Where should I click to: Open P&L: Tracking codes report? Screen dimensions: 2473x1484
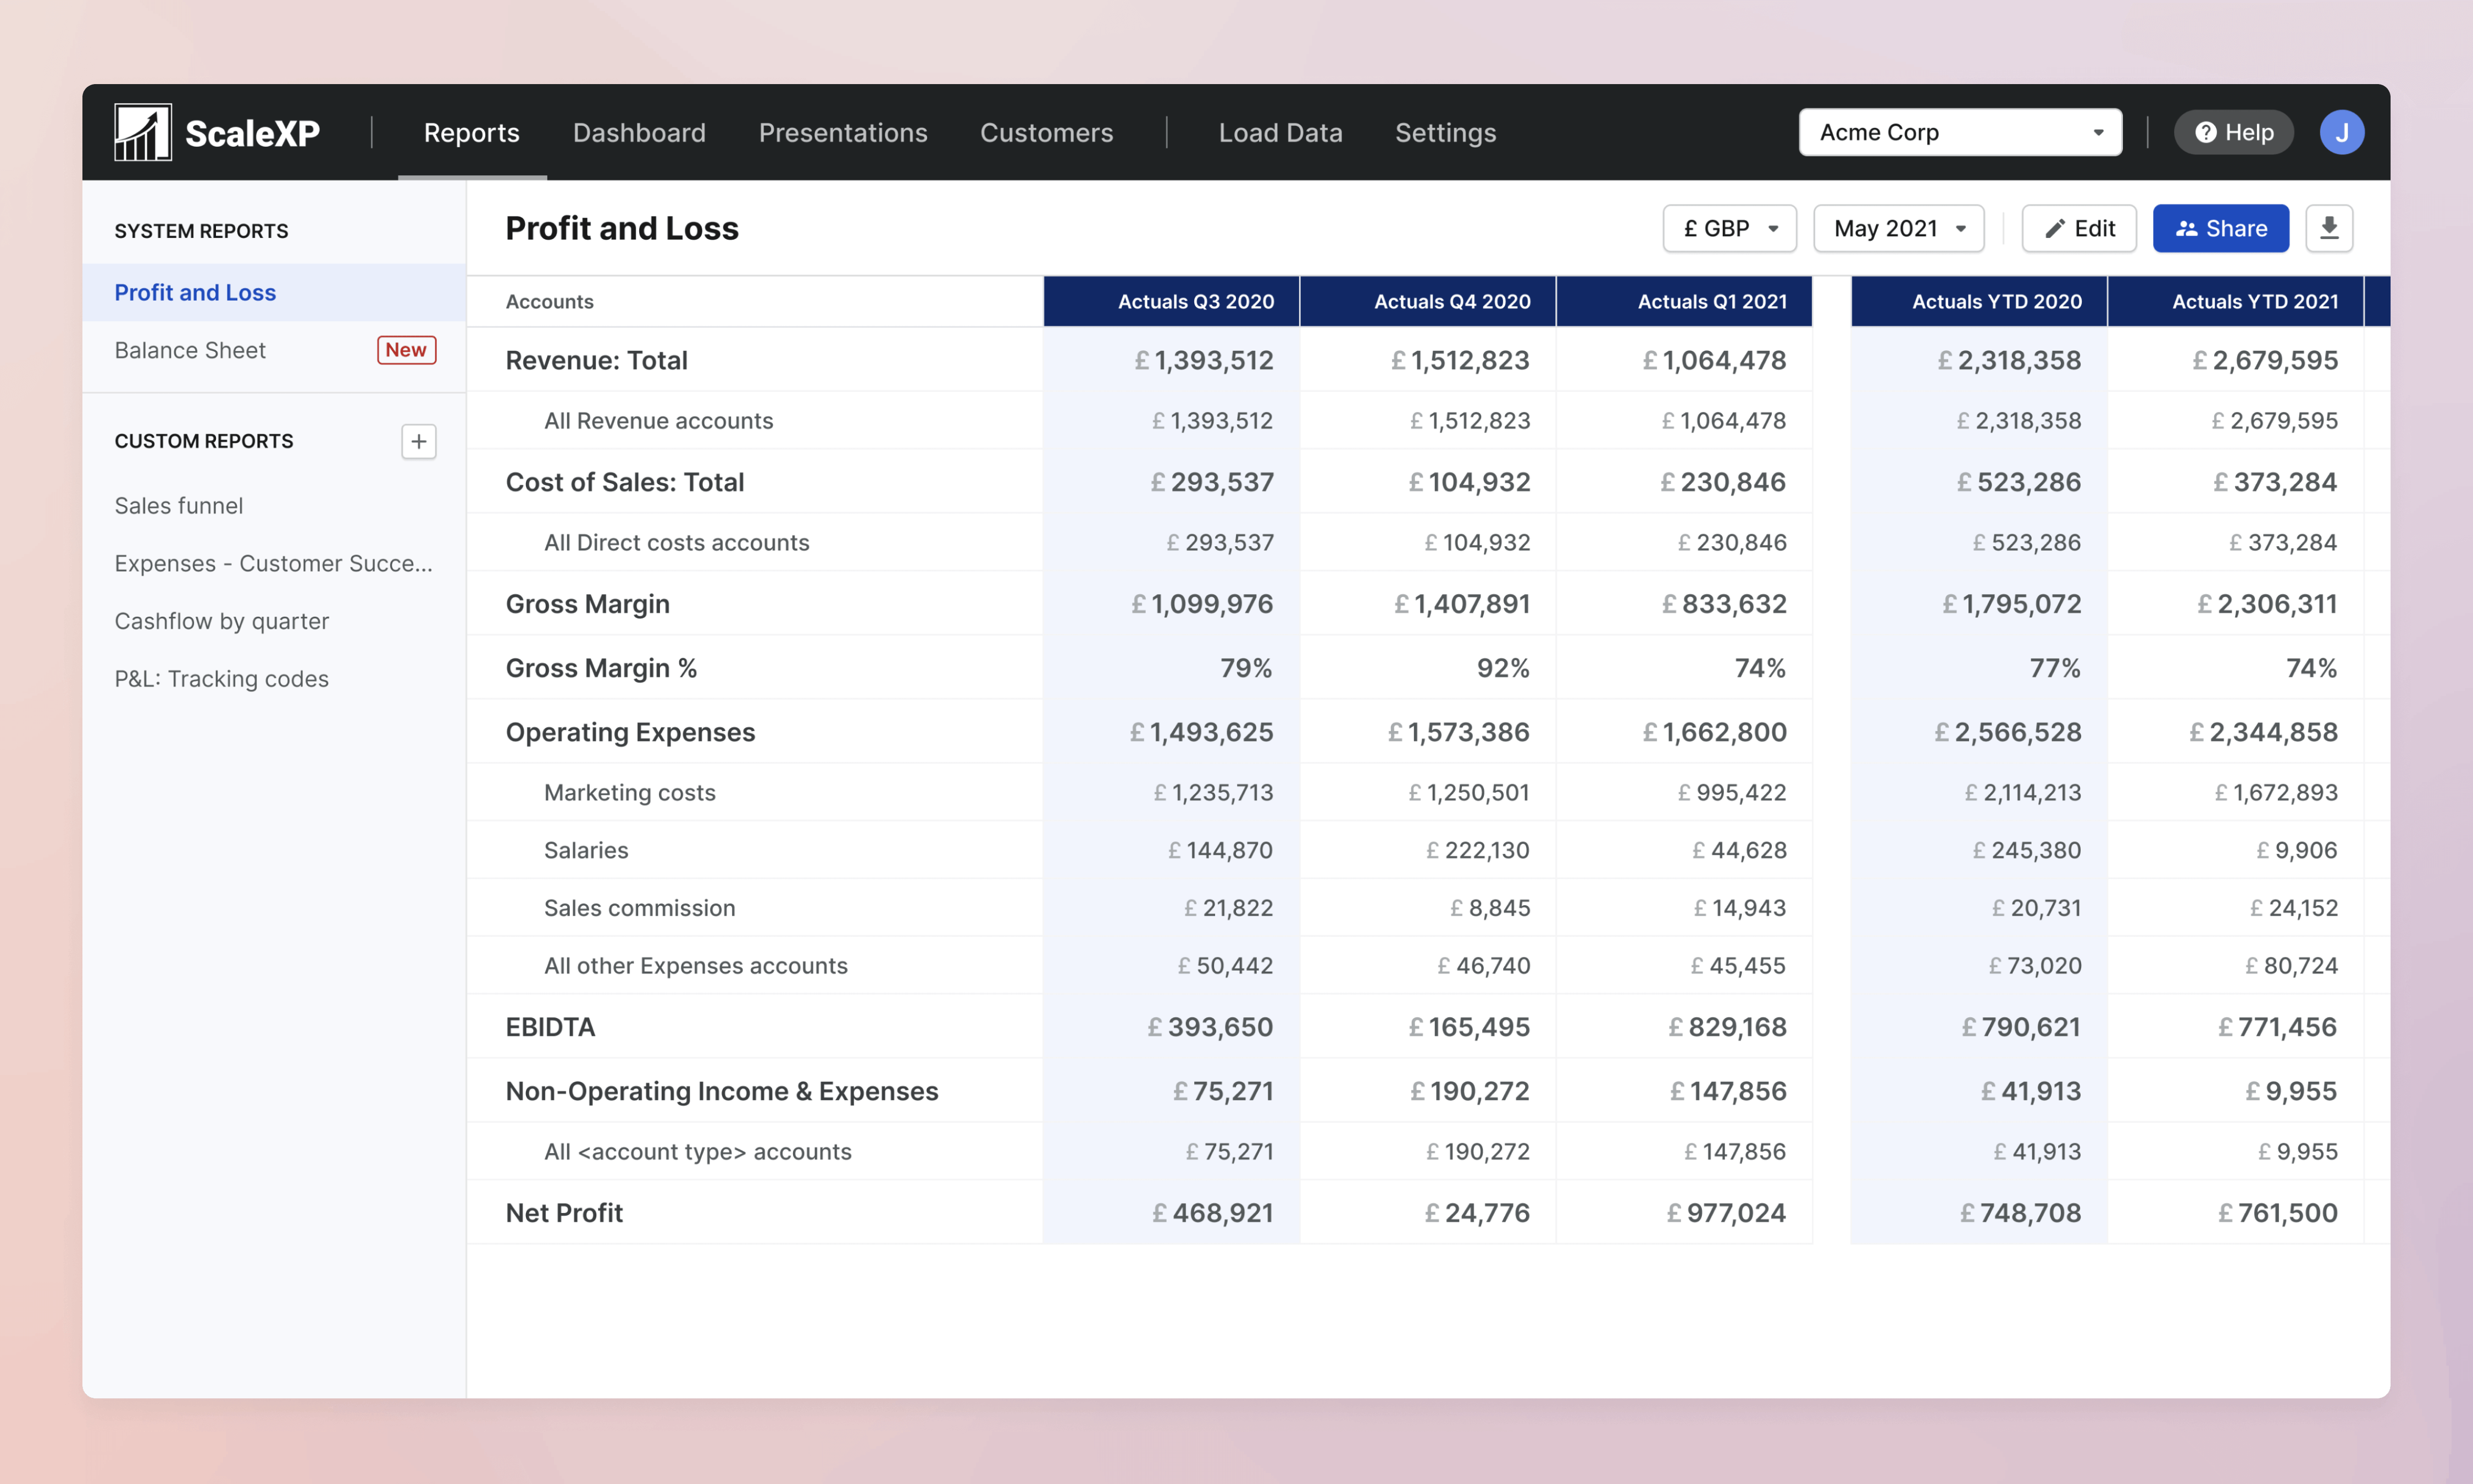[x=221, y=679]
